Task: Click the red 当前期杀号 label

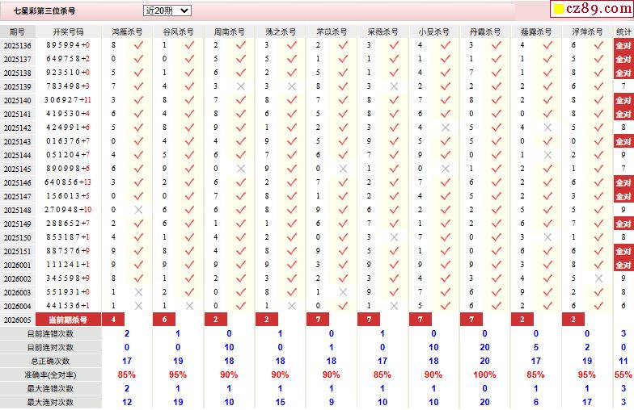Action: pos(68,320)
